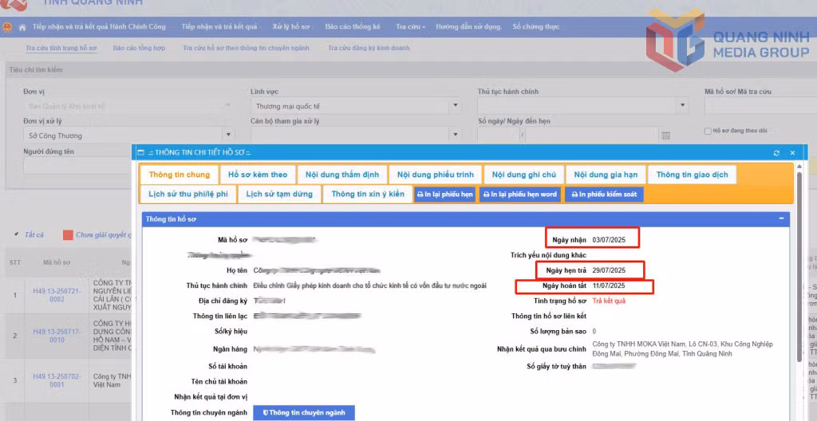Select the Thông tin xin ý kiến tab
817x421 pixels.
coord(368,195)
